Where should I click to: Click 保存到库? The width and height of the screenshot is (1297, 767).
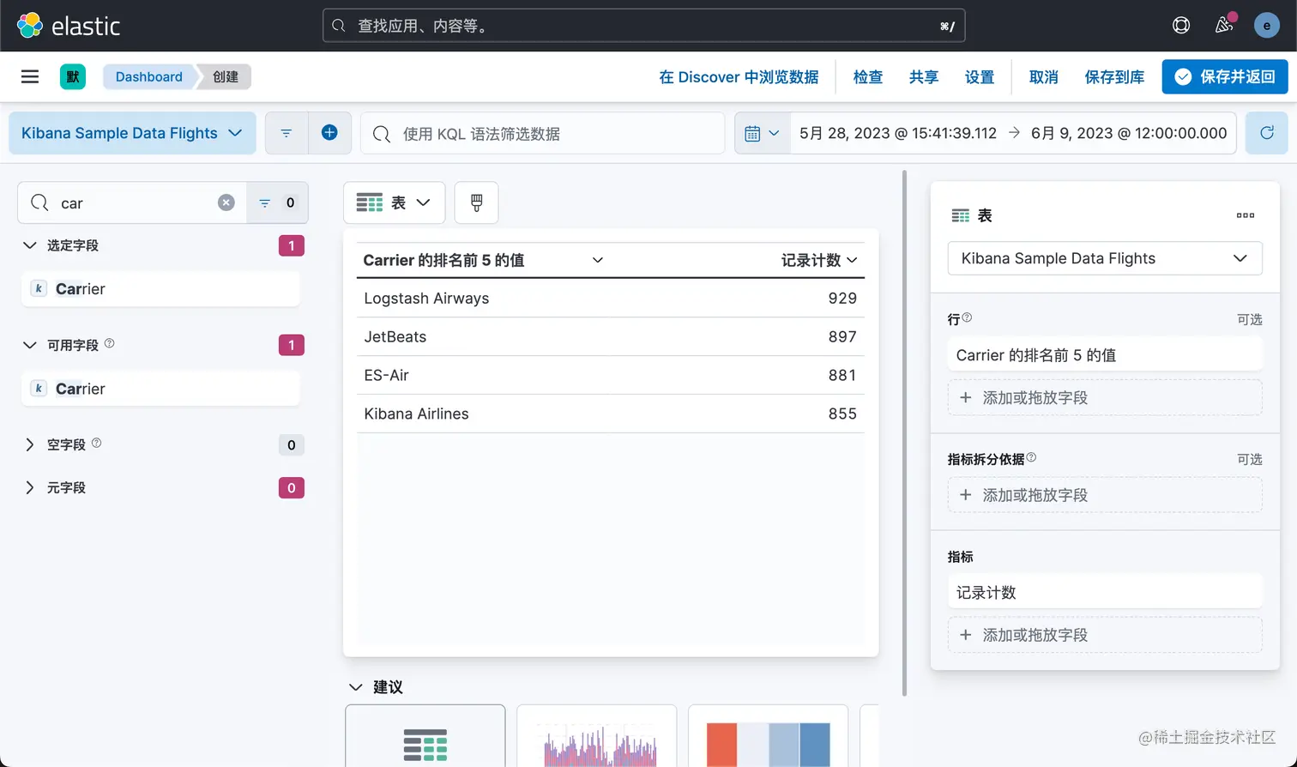tap(1114, 77)
